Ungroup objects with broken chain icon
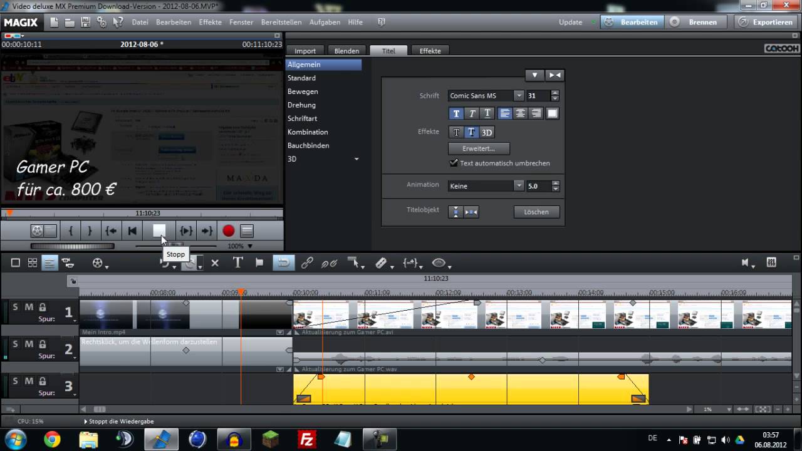802x451 pixels. click(329, 263)
